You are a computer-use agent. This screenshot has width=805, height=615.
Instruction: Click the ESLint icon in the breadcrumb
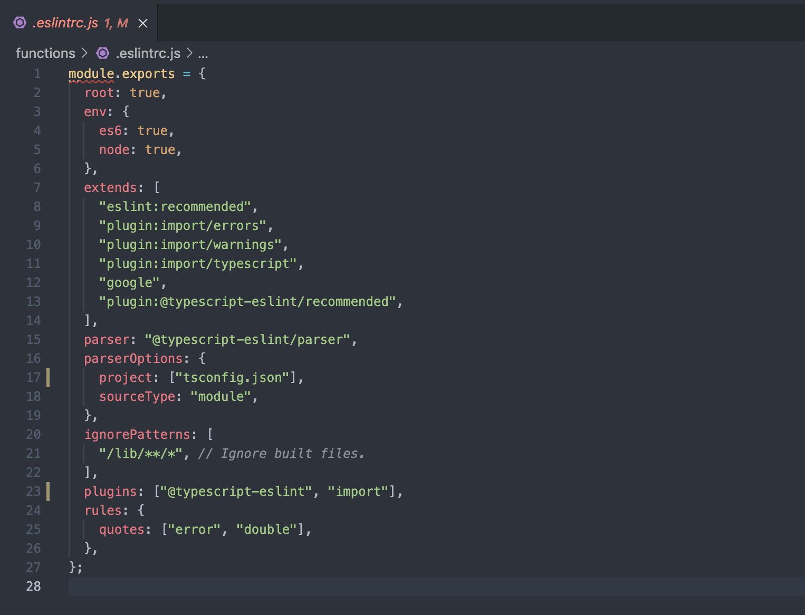(x=103, y=53)
